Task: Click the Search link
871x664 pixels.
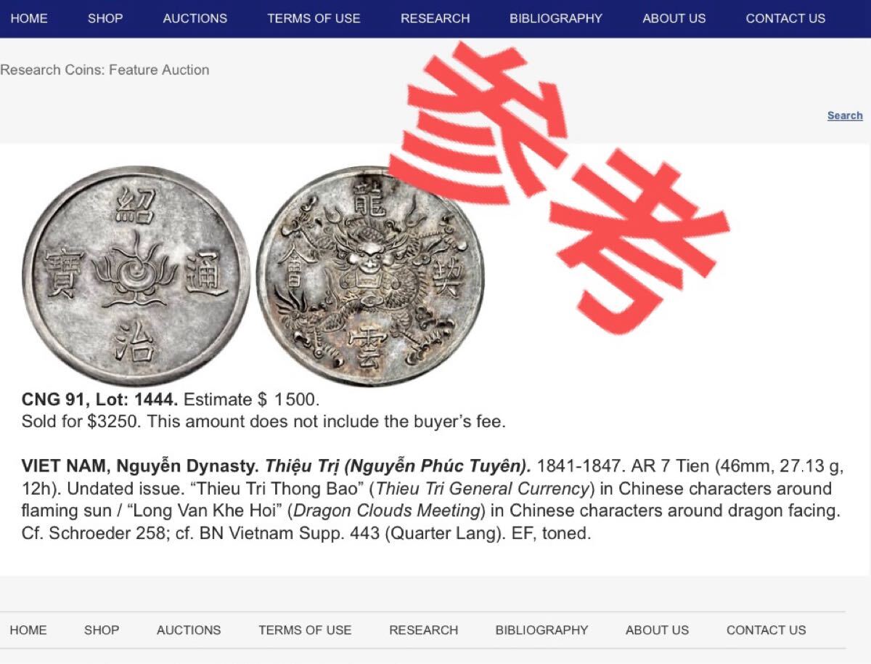Action: point(845,116)
